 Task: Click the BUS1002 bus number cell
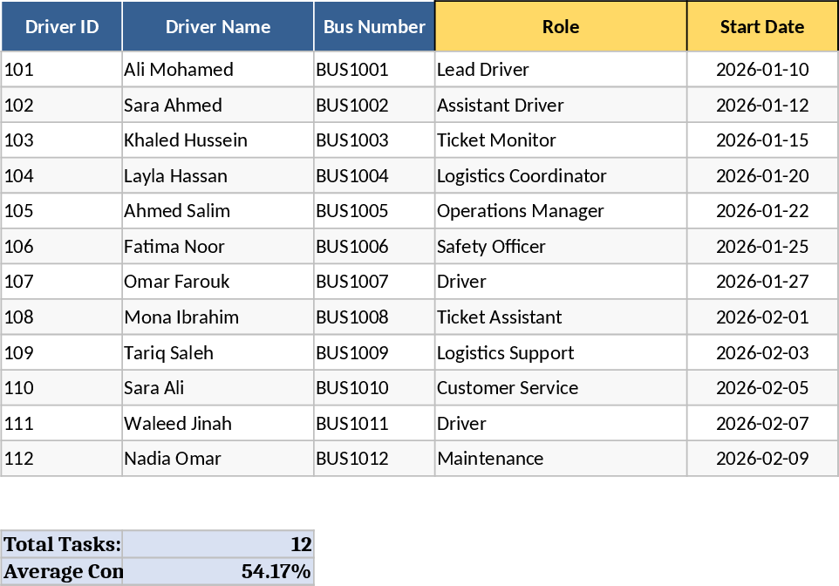click(x=374, y=106)
